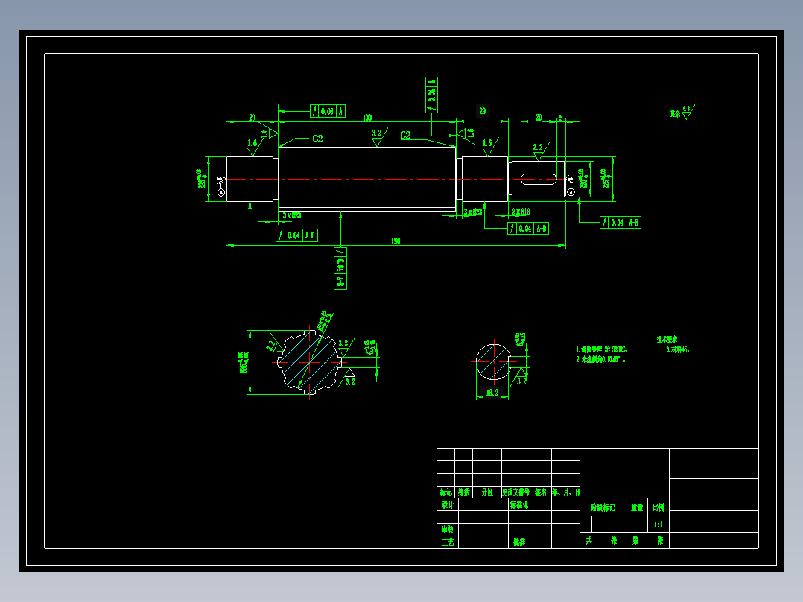
Task: Select the circled datum A marker
Action: (x=571, y=192)
